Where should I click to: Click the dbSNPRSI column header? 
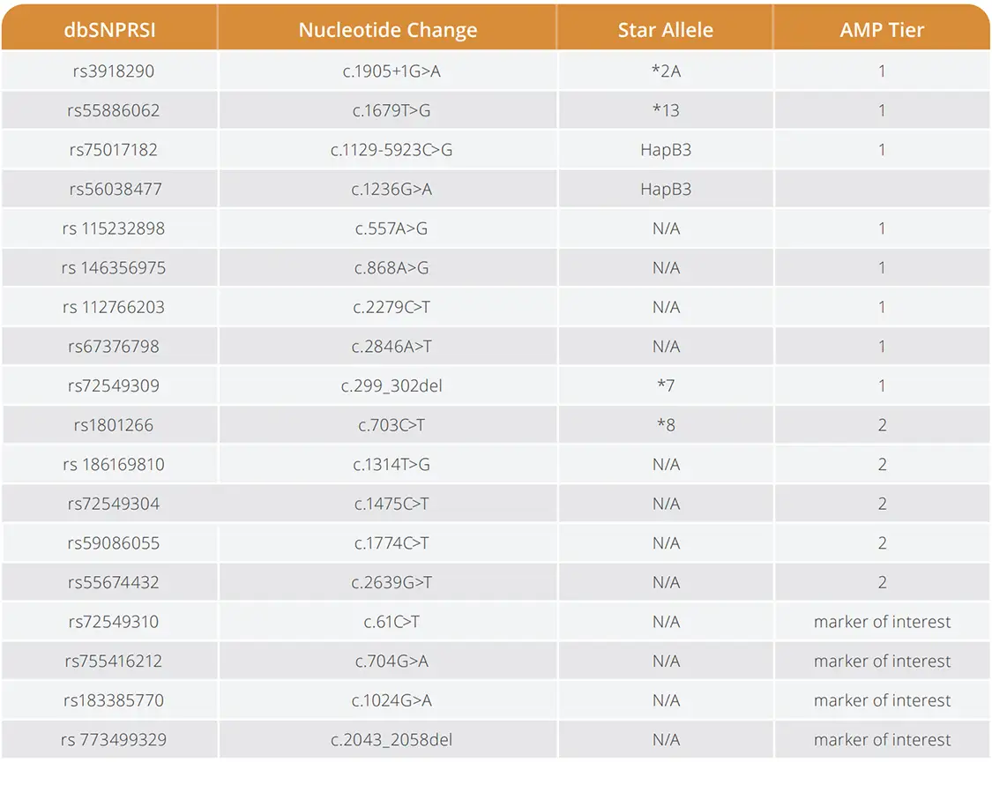pyautogui.click(x=110, y=29)
